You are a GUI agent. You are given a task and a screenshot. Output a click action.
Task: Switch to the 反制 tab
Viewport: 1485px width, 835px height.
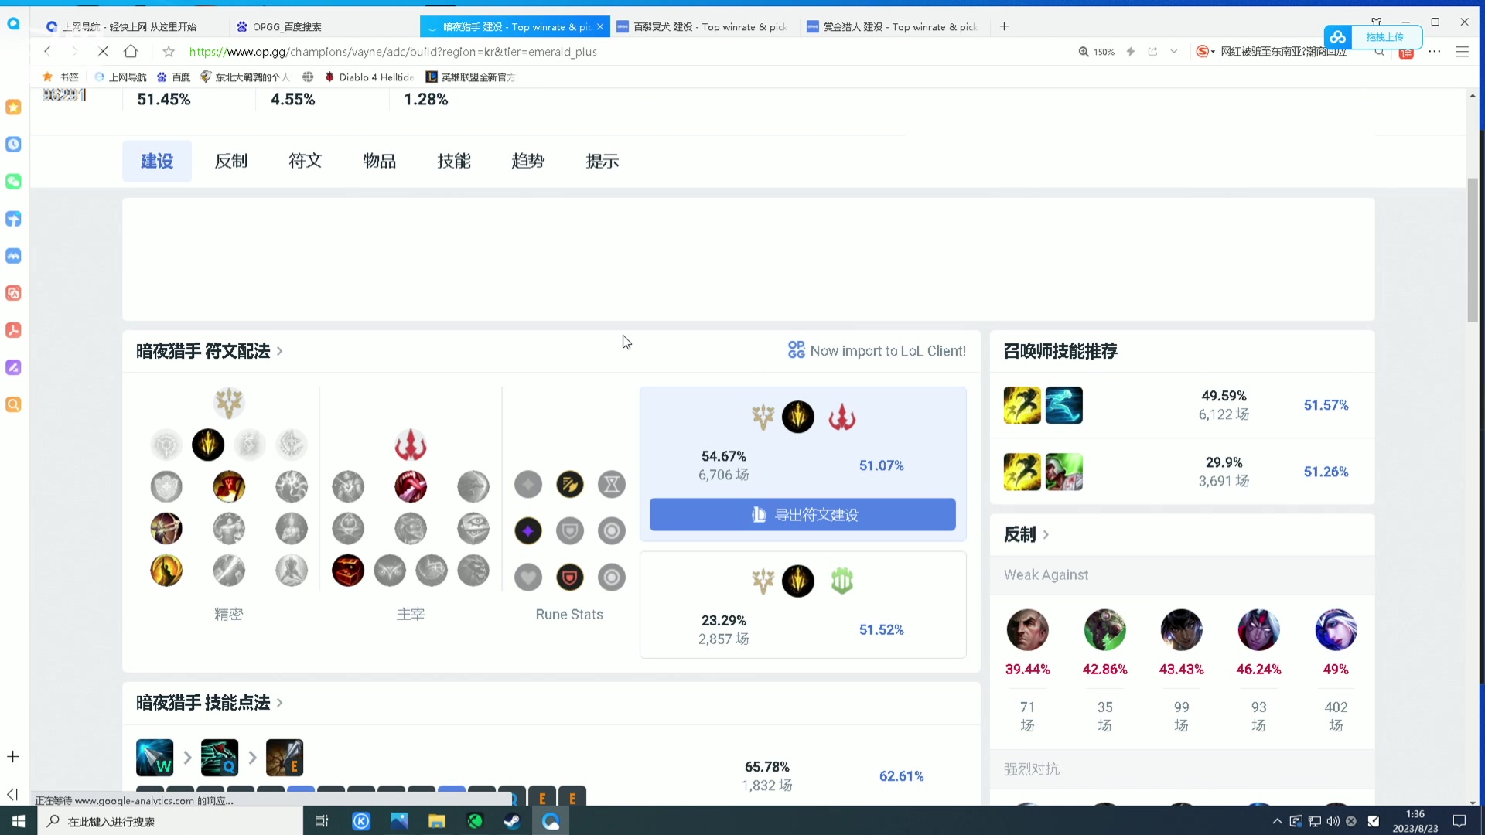pos(231,161)
